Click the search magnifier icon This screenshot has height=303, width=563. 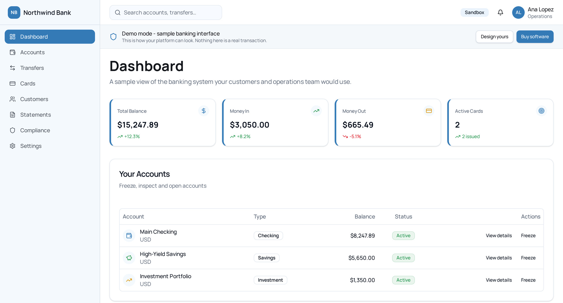118,13
